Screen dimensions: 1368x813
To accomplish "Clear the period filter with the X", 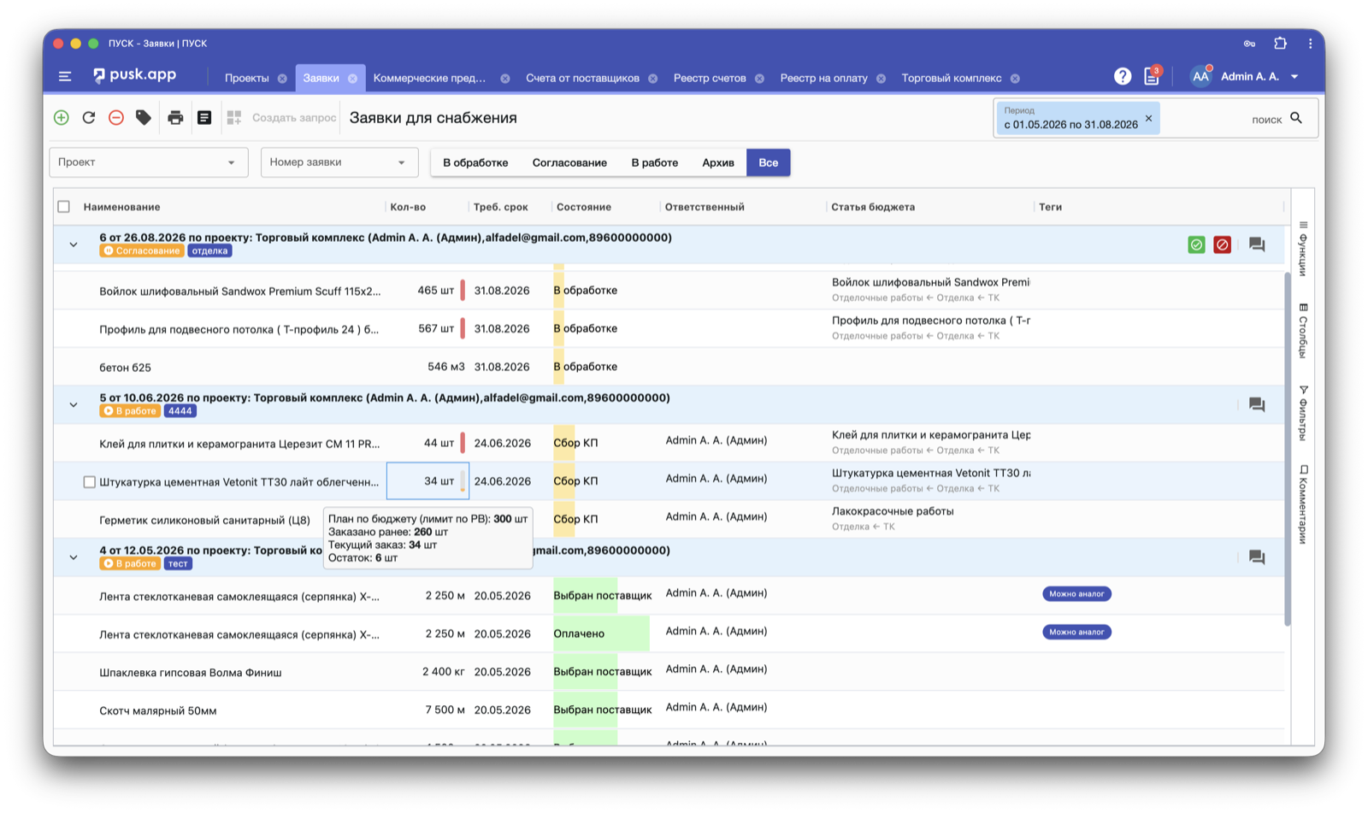I will (x=1149, y=119).
